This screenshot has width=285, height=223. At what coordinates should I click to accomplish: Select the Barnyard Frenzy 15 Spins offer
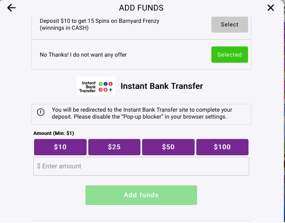pos(230,25)
